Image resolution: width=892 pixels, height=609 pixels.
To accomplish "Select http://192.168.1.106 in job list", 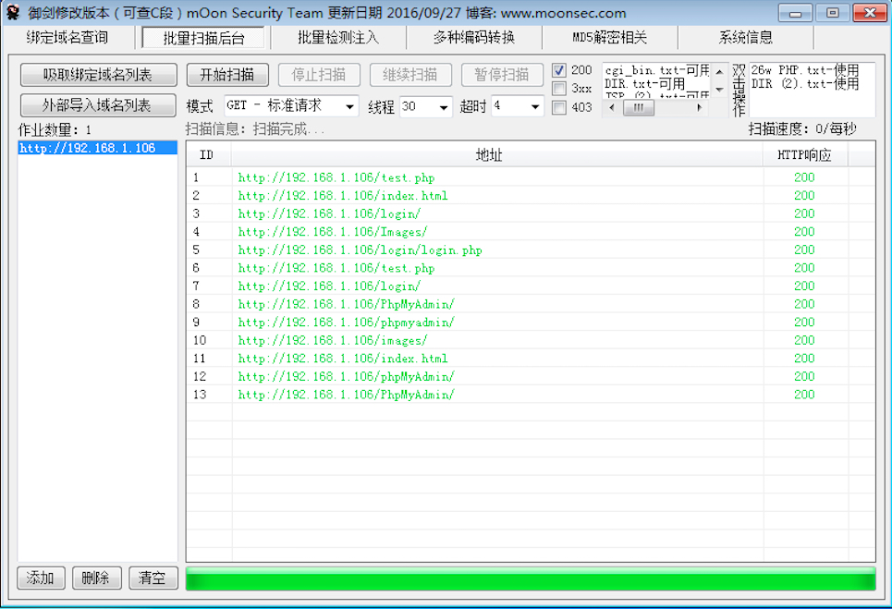I will coord(97,148).
